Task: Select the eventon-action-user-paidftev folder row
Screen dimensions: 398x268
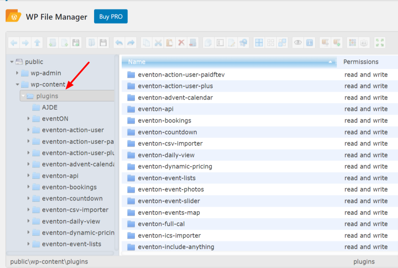Action: click(260, 74)
